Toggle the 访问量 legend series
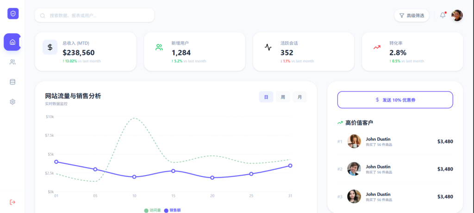Viewport: 474px width, 213px height. tap(152, 210)
